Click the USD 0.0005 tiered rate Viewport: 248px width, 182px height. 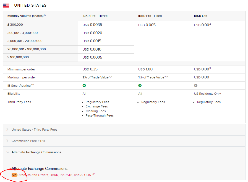92,57
